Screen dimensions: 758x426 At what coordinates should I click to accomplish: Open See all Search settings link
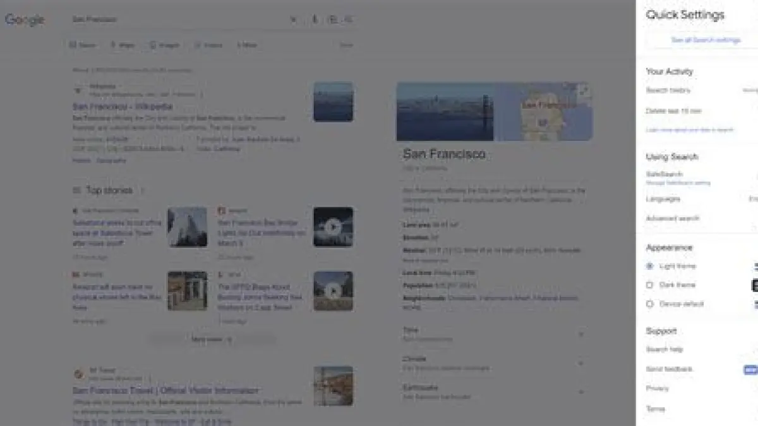coord(705,40)
